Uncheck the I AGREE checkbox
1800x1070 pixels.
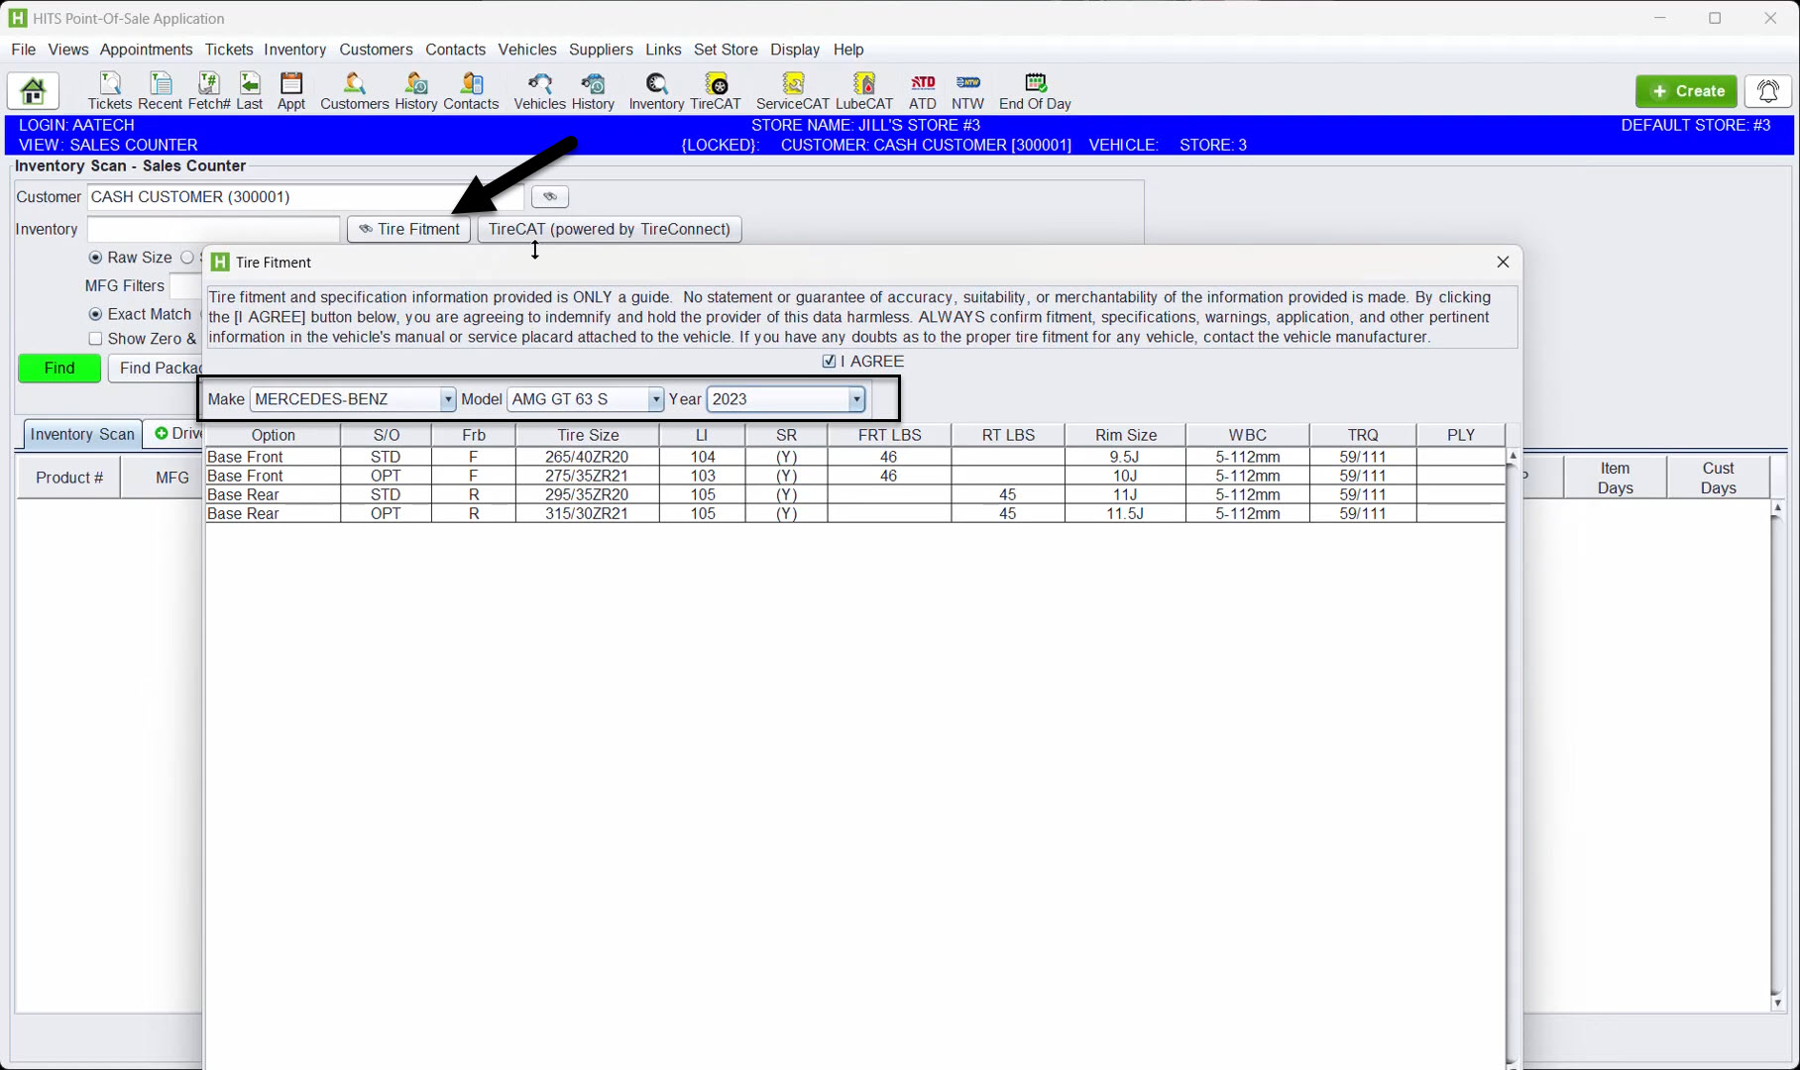830,362
